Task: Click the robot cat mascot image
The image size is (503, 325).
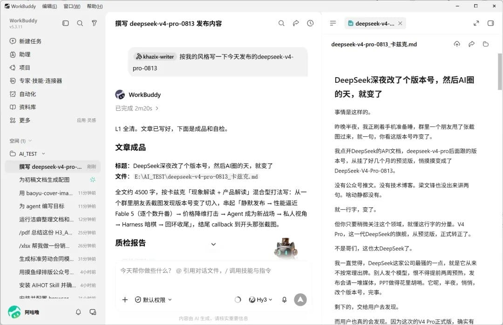Action: click(285, 248)
